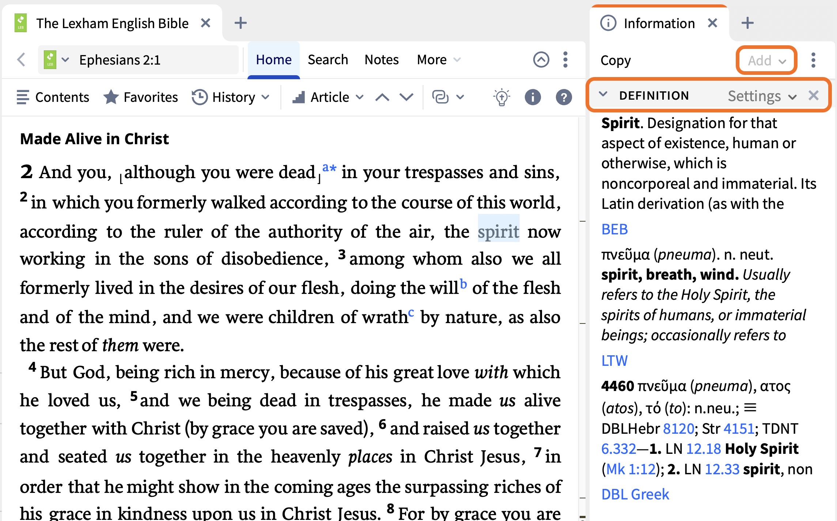This screenshot has height=521, width=837.
Task: Click the collapse toolbar circle arrow icon
Action: point(541,60)
